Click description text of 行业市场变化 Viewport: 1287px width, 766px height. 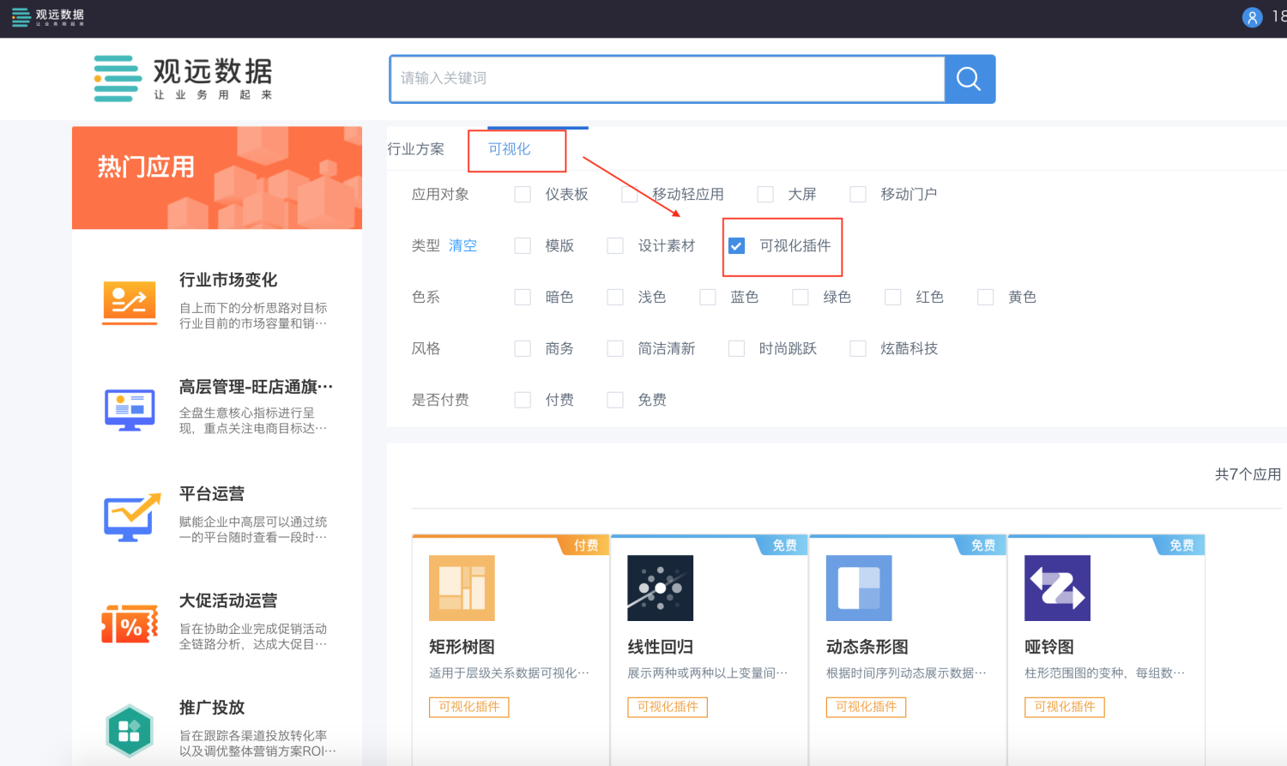[253, 316]
